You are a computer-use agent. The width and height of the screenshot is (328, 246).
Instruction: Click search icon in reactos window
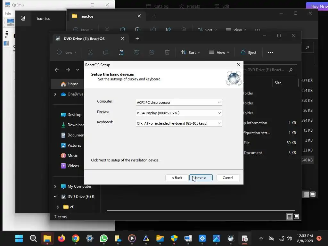pyautogui.click(x=307, y=48)
